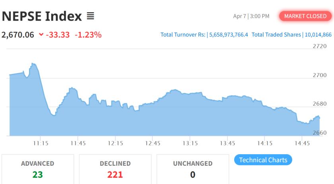Select the DECLINED 221 stocks card
The image size is (334, 184).
pyautogui.click(x=115, y=169)
